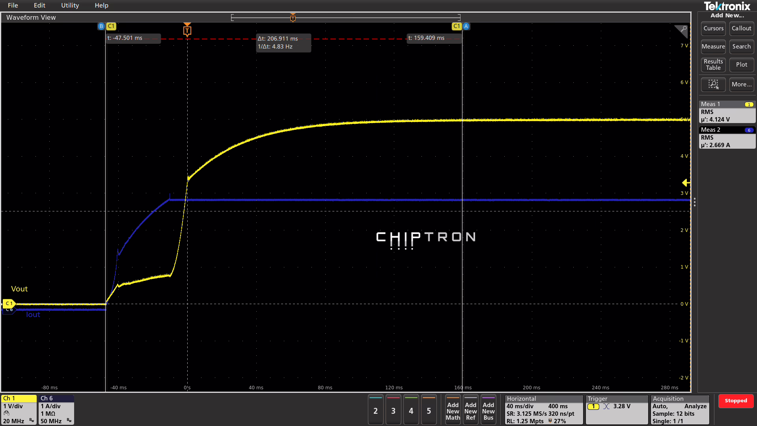Open the Utility menu
The width and height of the screenshot is (757, 426).
tap(70, 6)
